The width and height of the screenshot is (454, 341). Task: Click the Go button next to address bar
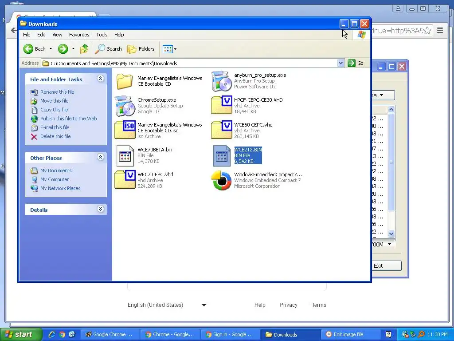(356, 63)
